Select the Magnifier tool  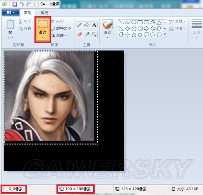tap(94, 34)
